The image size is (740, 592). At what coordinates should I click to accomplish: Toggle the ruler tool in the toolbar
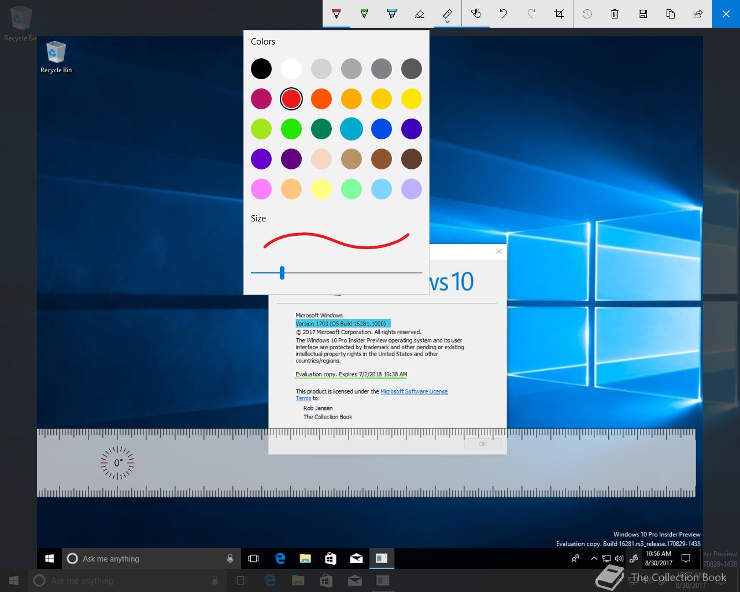(447, 12)
